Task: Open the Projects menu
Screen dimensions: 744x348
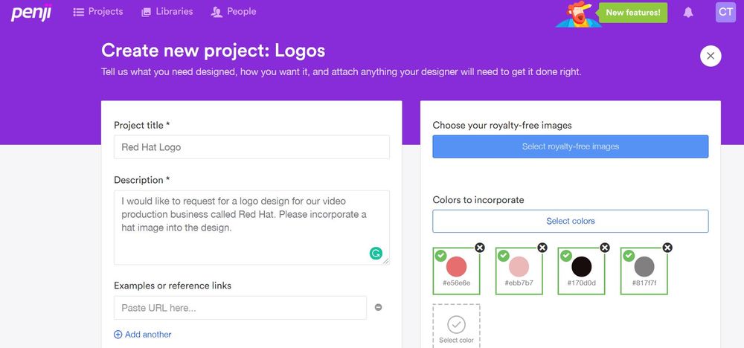Action: [x=98, y=12]
